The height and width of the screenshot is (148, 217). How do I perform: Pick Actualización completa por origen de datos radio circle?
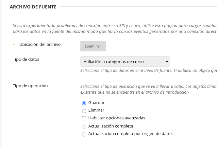(84, 134)
